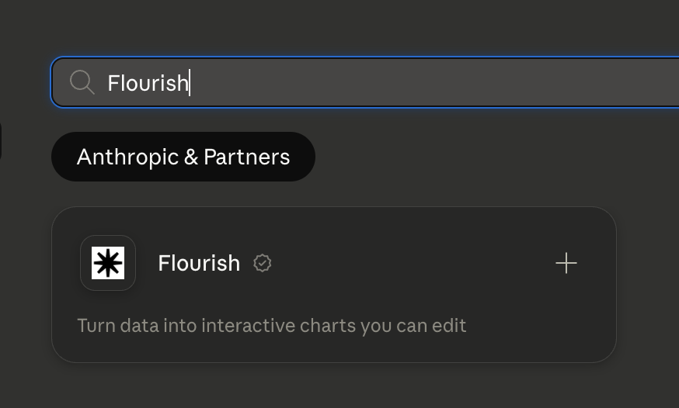679x408 pixels.
Task: Click the Flourish asterisk logo icon
Action: pos(108,263)
